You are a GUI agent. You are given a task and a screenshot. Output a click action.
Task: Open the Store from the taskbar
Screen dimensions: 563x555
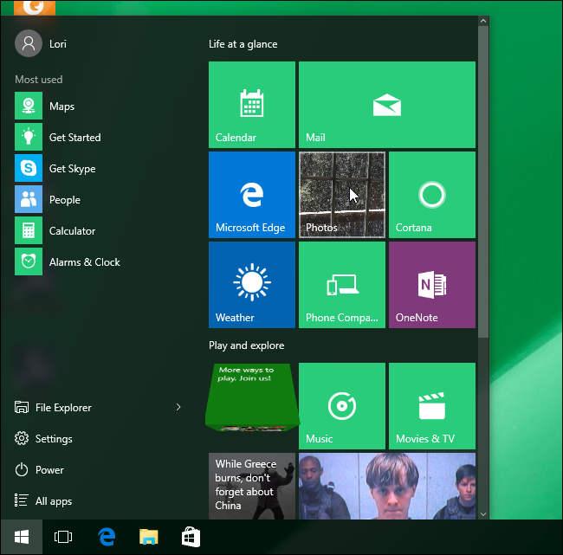(x=191, y=537)
